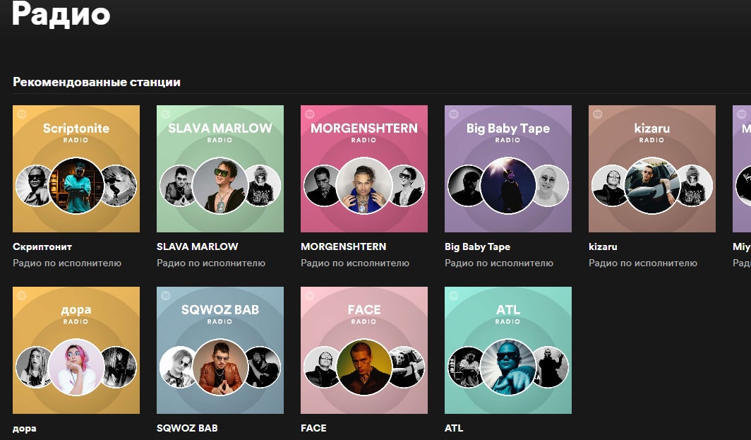The height and width of the screenshot is (440, 751).
Task: Click Spotify logo on FACE cover
Action: point(310,296)
